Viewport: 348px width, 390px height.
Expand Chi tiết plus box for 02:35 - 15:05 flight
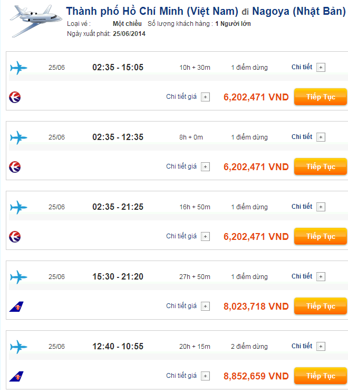321,68
